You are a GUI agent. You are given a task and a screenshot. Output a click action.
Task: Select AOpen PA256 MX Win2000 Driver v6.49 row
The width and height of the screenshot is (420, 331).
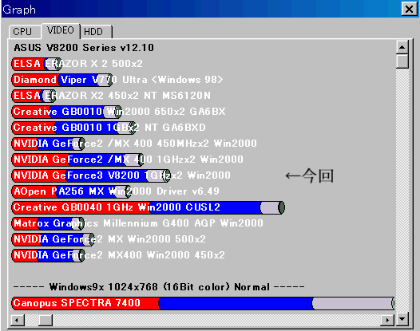116,191
